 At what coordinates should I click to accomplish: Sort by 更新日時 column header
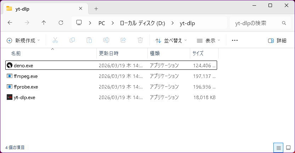pyautogui.click(x=109, y=53)
